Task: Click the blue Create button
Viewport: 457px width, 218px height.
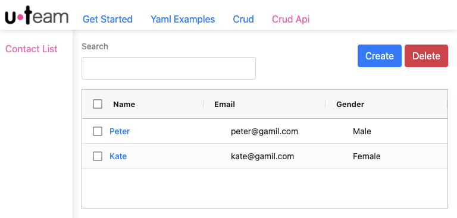Action: pyautogui.click(x=380, y=56)
